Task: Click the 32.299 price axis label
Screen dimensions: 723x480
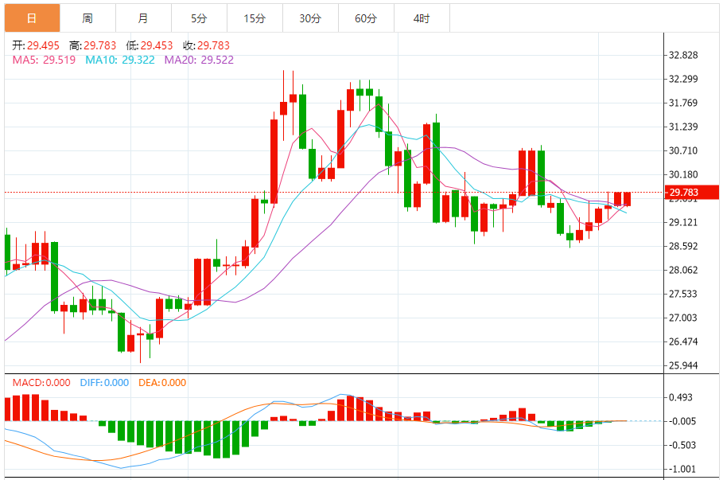Action: (x=683, y=79)
